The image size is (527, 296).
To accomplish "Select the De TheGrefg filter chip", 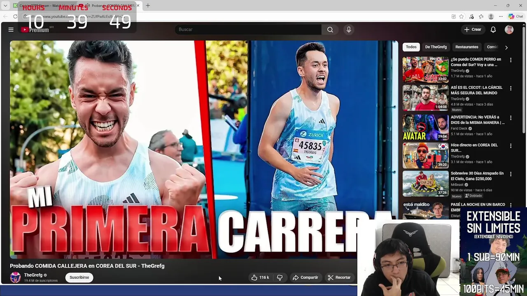I will point(436,47).
